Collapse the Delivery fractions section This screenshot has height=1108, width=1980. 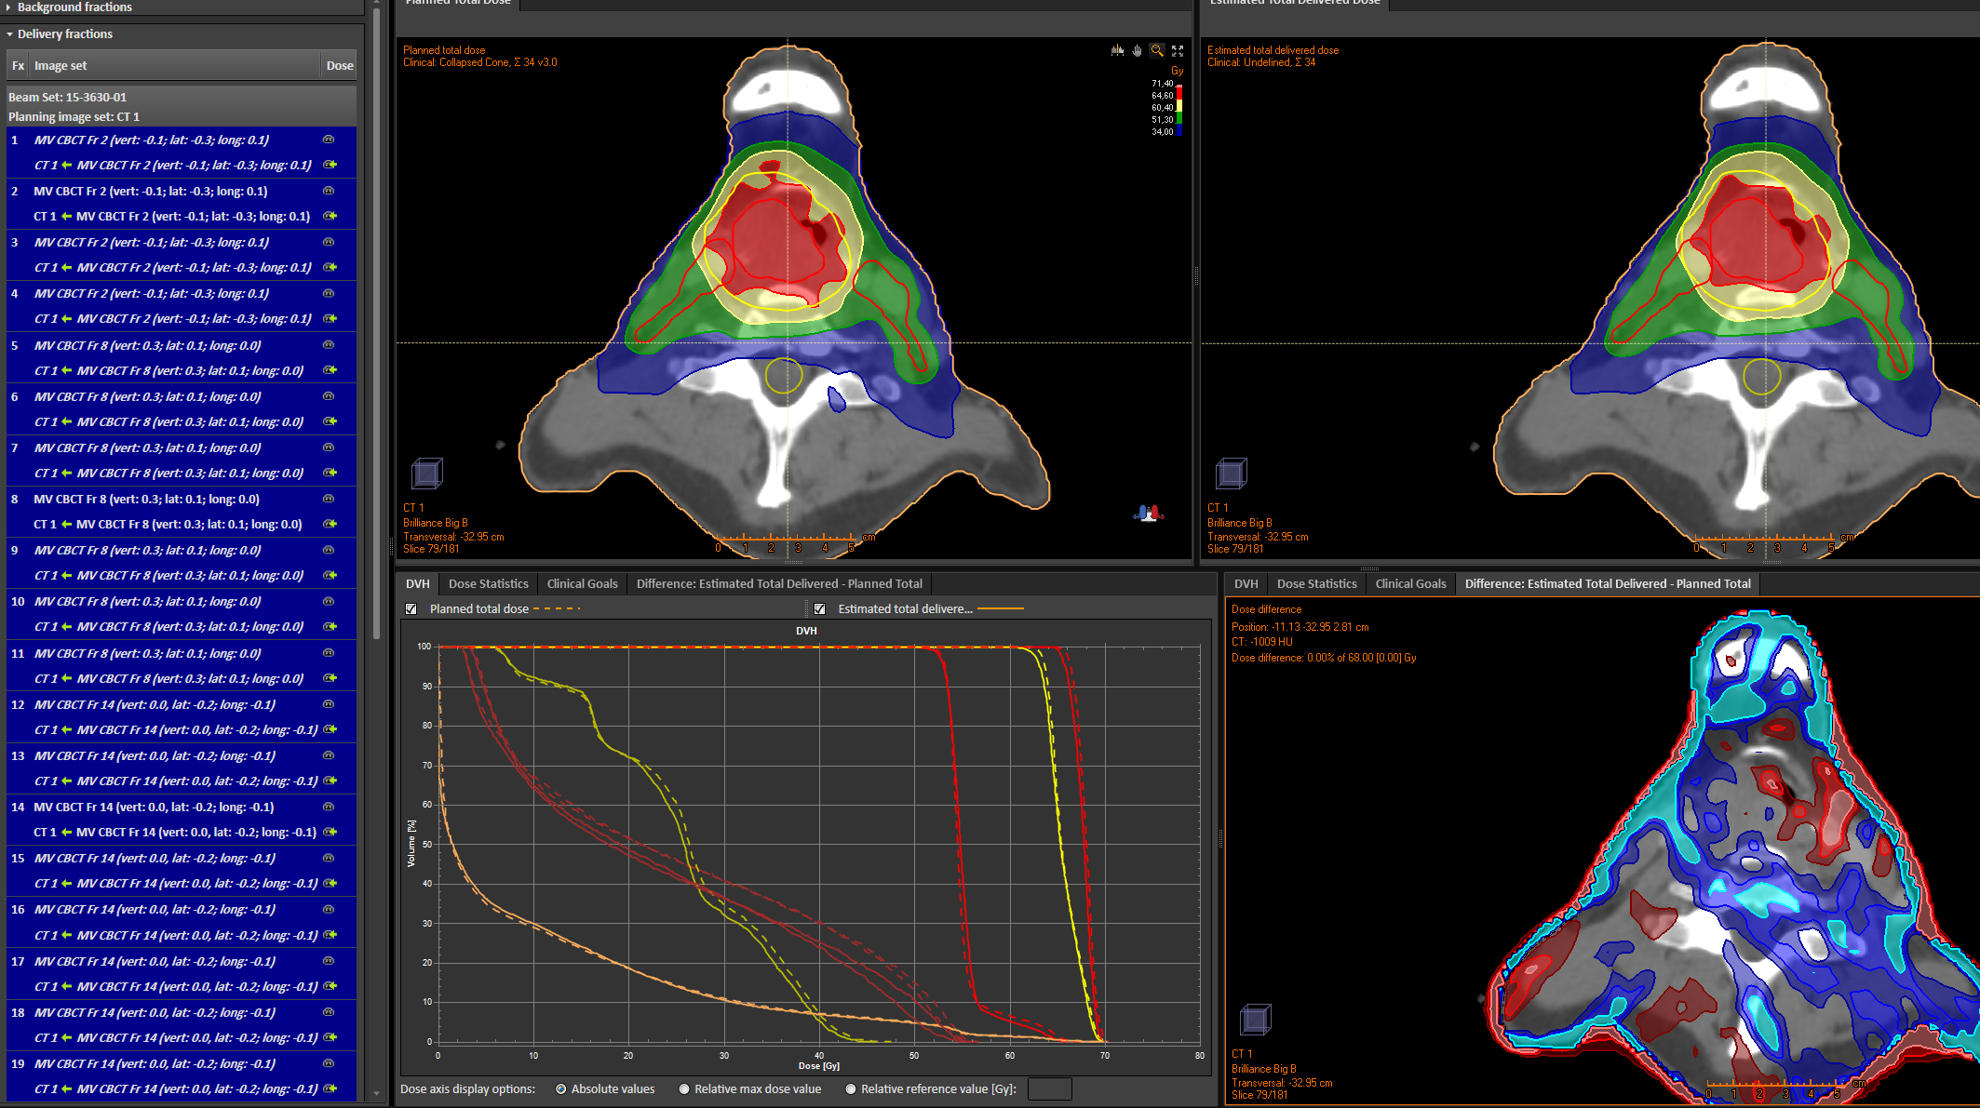(x=9, y=34)
